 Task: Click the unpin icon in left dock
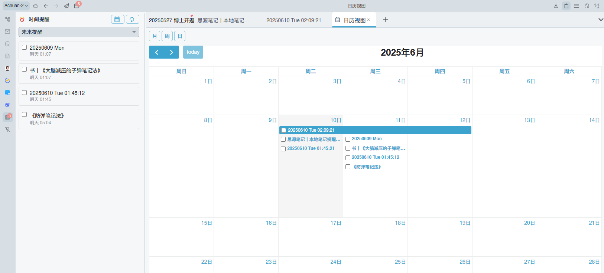7,129
